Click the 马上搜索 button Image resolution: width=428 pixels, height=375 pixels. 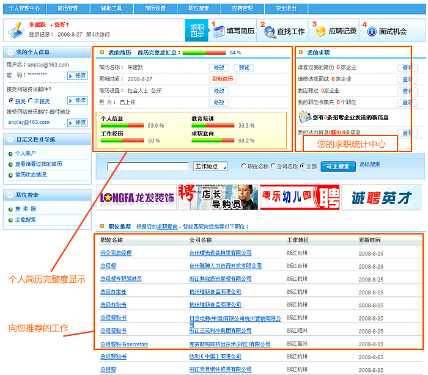tap(338, 166)
